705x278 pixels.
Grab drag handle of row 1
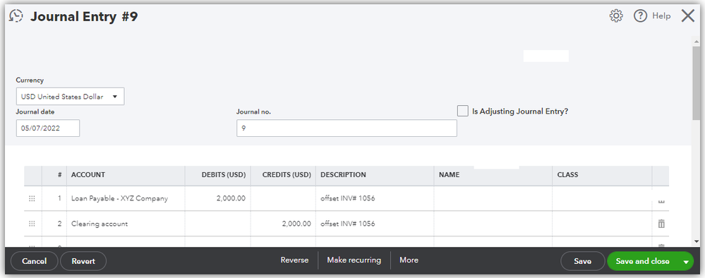coord(32,198)
